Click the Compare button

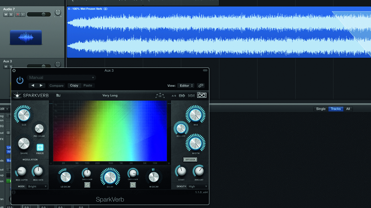point(56,86)
